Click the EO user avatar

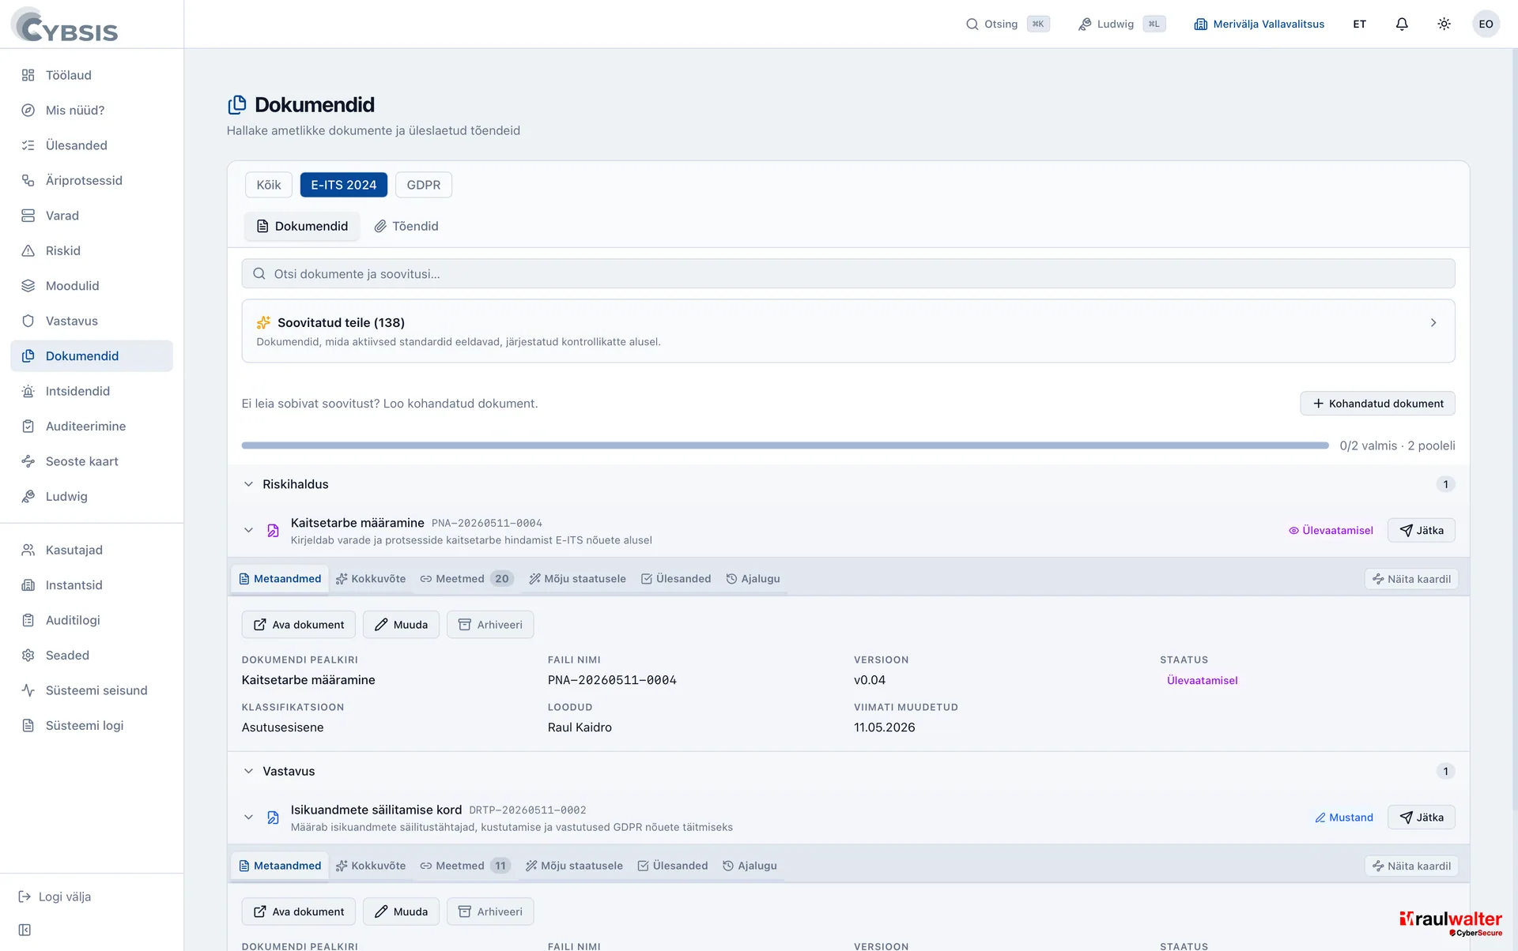[1486, 24]
